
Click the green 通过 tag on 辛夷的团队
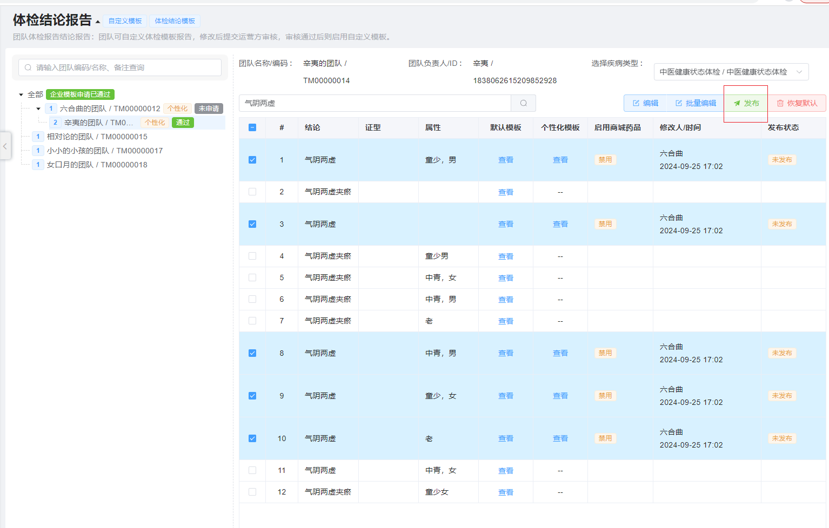(x=183, y=123)
